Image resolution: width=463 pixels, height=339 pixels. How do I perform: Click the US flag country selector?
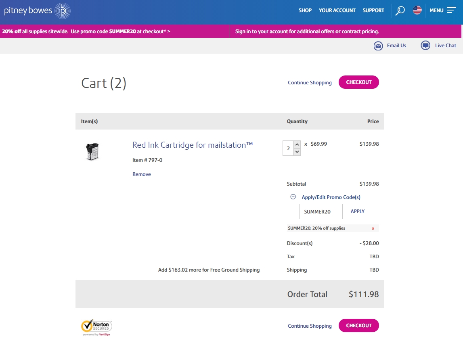point(417,10)
